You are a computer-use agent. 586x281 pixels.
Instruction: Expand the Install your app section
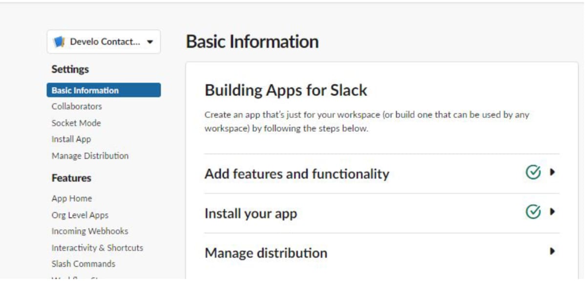click(x=552, y=211)
